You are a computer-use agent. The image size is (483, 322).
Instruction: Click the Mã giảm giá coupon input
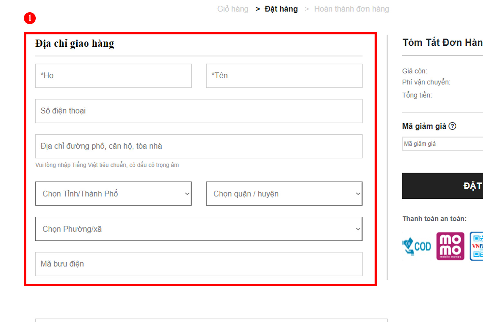[x=443, y=144]
